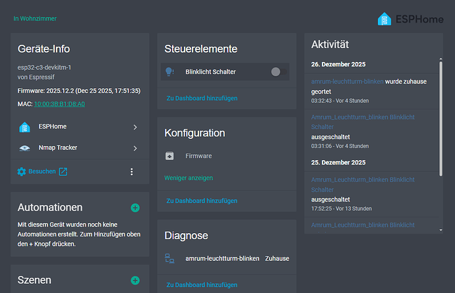Open the In Wohnzimmer area link
Image resolution: width=455 pixels, height=293 pixels.
click(x=35, y=18)
